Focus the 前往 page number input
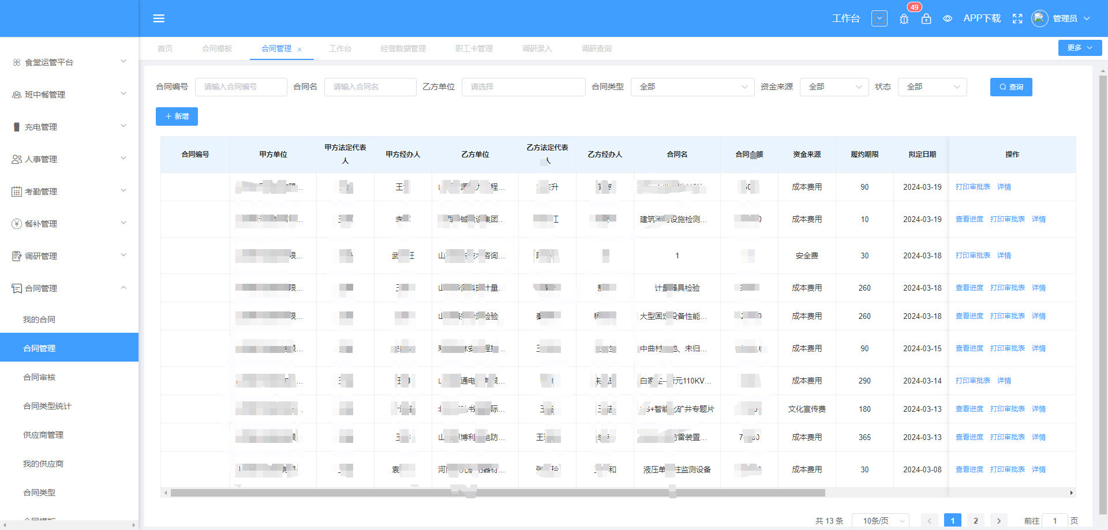 1055,521
